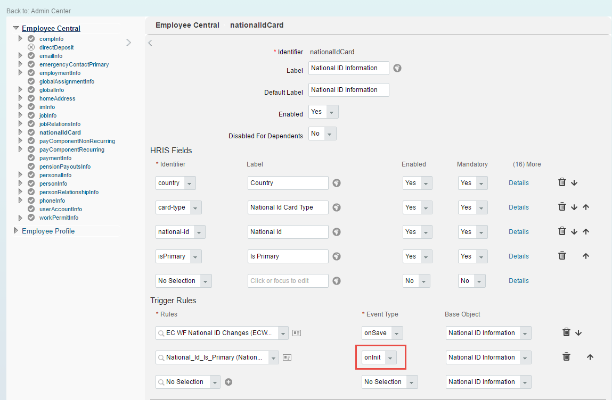Image resolution: width=612 pixels, height=400 pixels.
Task: View details of National_Id_Is_Primary rule
Action: [x=287, y=357]
